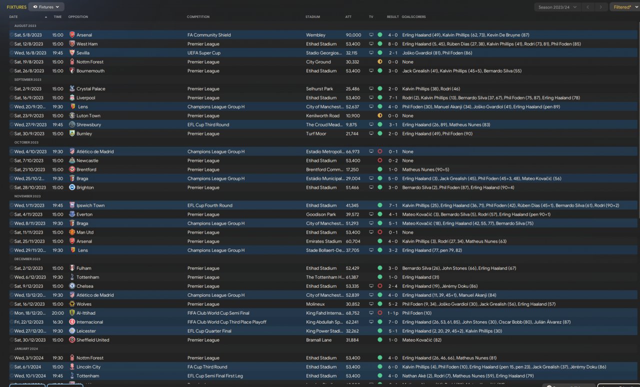
Task: Click the Leicester club badge
Action: [x=72, y=332]
